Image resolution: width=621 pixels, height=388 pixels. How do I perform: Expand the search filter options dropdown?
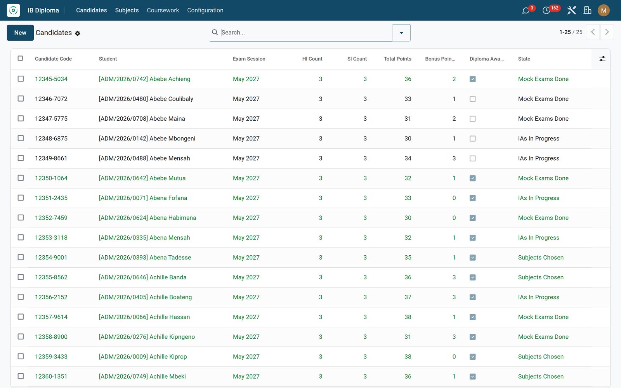(x=401, y=33)
